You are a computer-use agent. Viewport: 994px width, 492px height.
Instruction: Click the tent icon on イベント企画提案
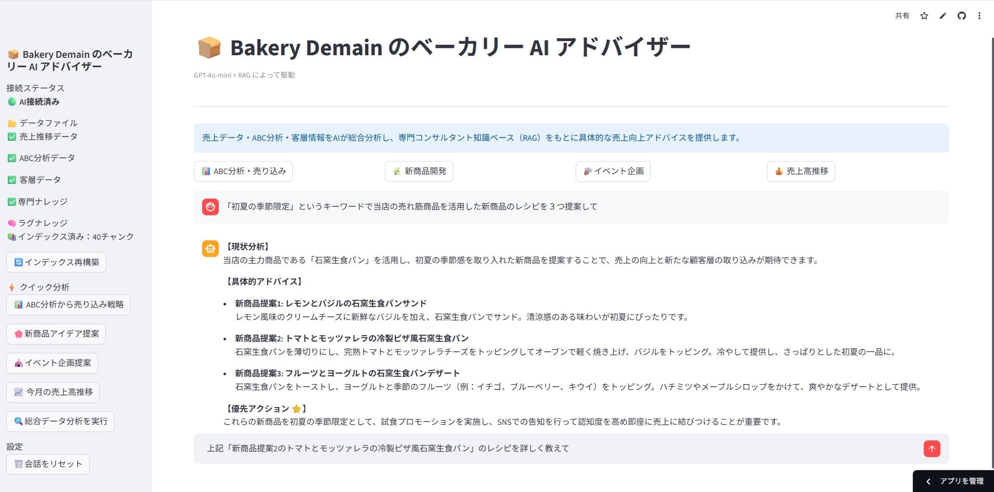click(18, 363)
